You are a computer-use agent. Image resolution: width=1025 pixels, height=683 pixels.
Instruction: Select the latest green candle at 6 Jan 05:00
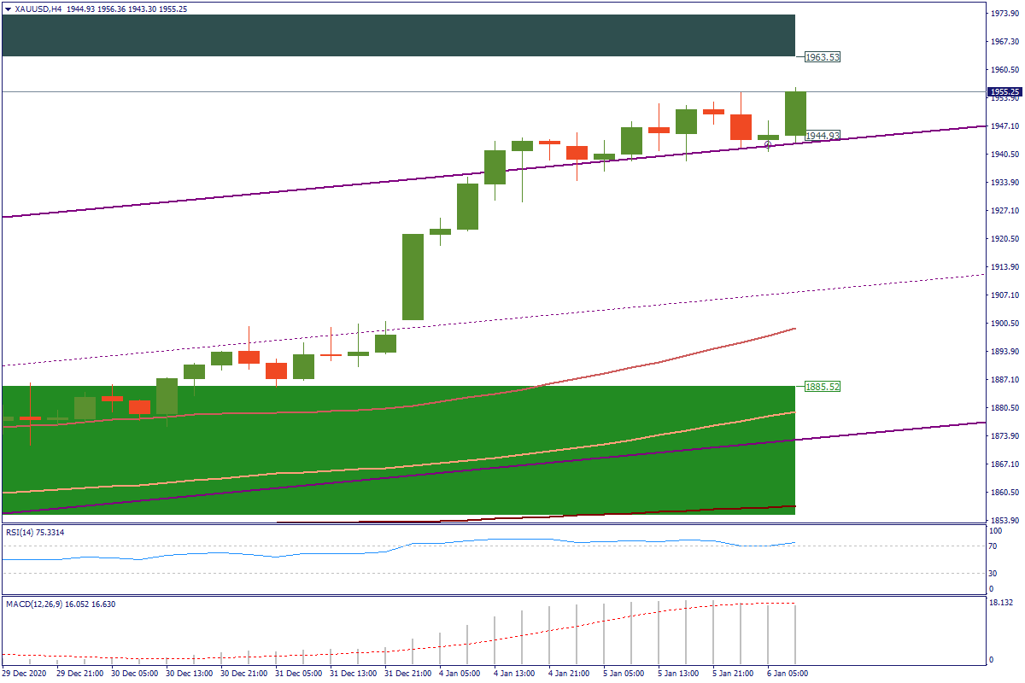pyautogui.click(x=795, y=114)
